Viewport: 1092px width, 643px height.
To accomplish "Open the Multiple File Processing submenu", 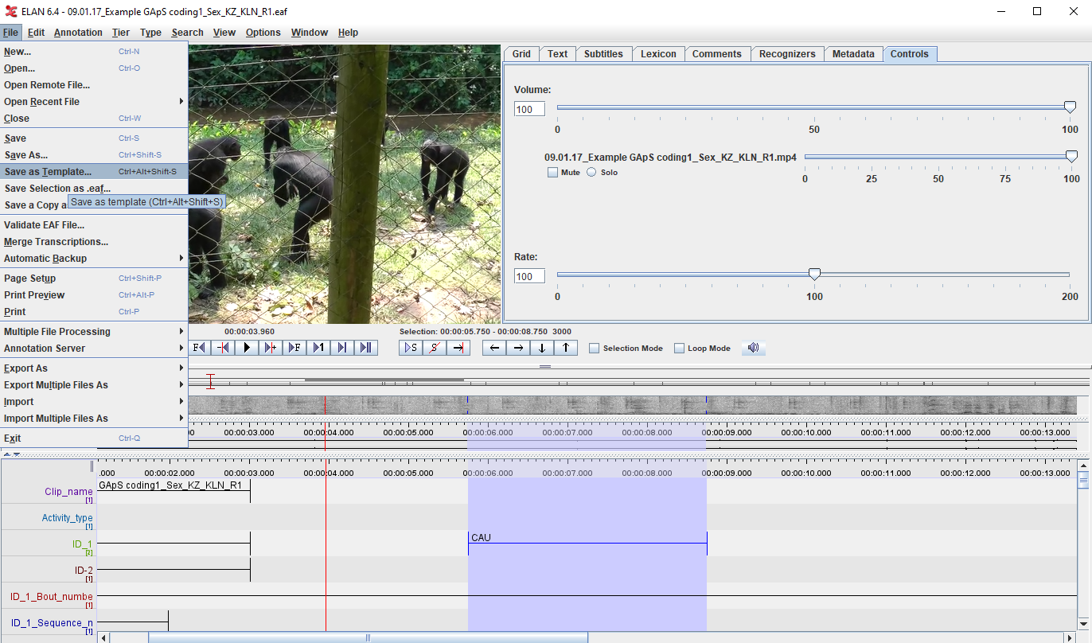I will click(93, 332).
